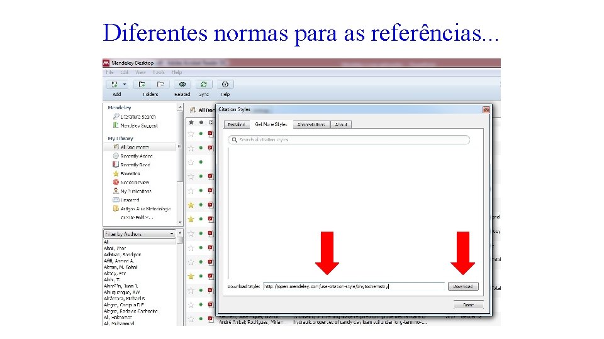
Task: Click Create Folder... in the sidebar
Action: coord(137,218)
